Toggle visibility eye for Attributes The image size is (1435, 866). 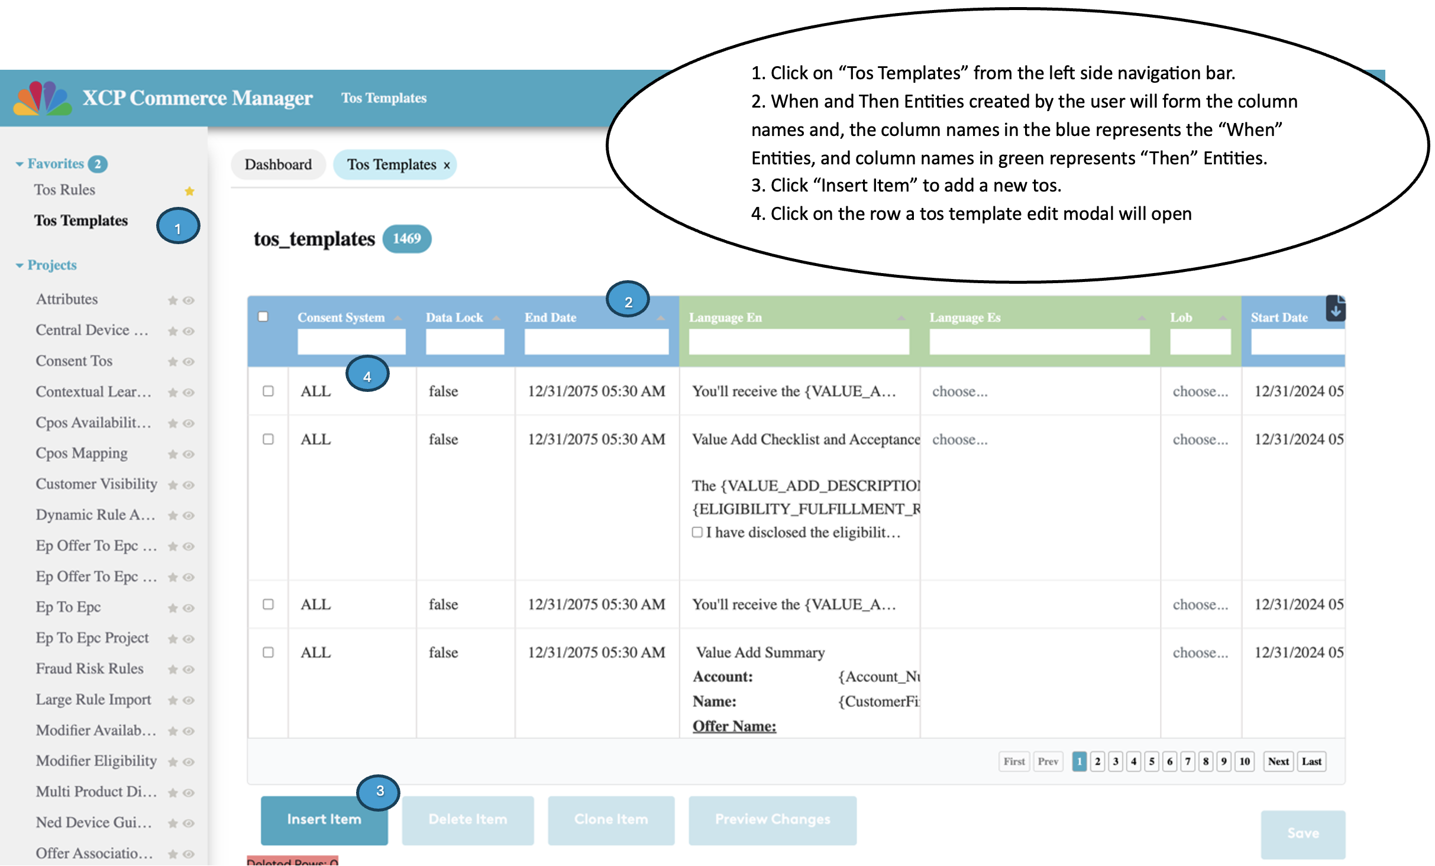[x=189, y=300]
